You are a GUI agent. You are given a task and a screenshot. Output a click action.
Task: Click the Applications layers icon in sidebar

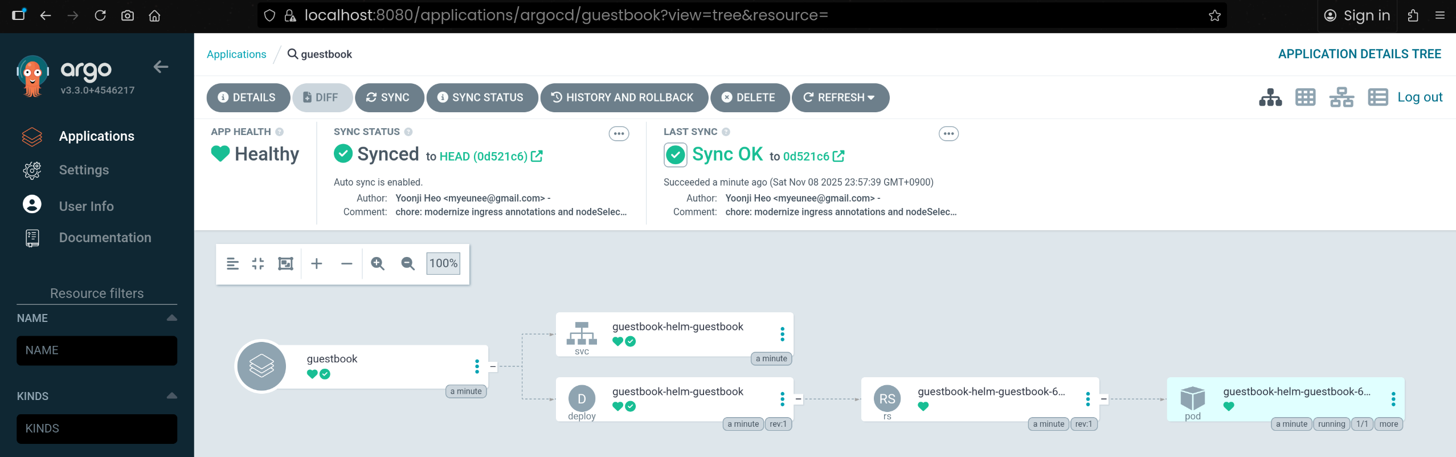pos(32,136)
